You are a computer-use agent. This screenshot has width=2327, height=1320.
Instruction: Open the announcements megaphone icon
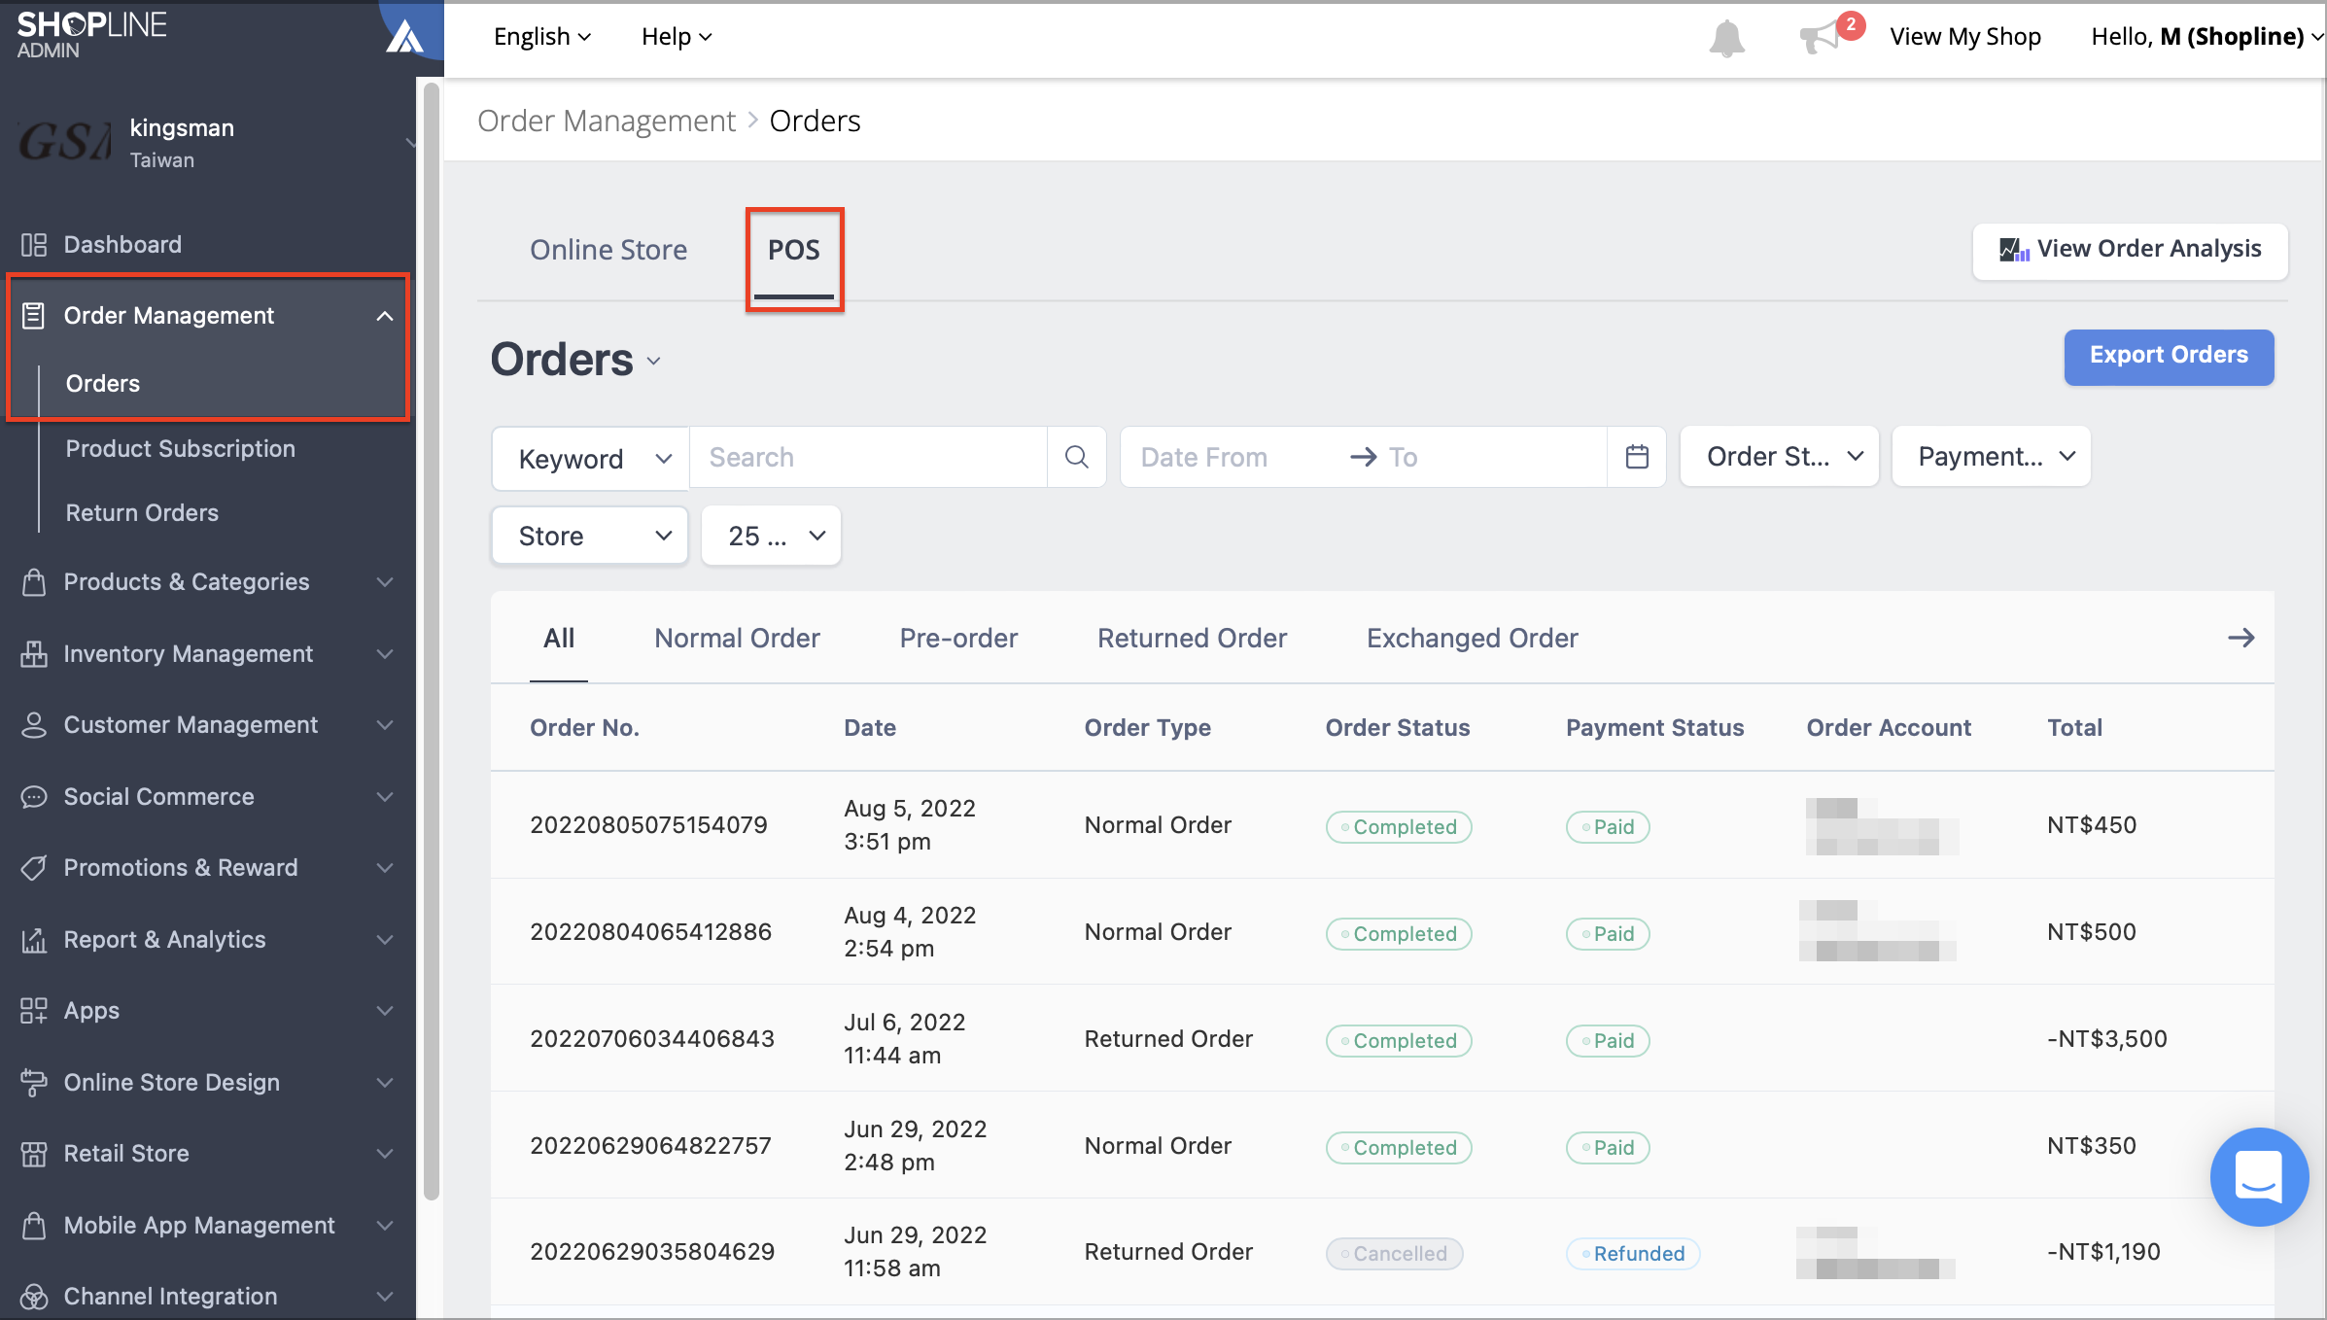(1820, 38)
